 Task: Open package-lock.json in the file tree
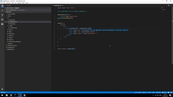tap(12, 46)
